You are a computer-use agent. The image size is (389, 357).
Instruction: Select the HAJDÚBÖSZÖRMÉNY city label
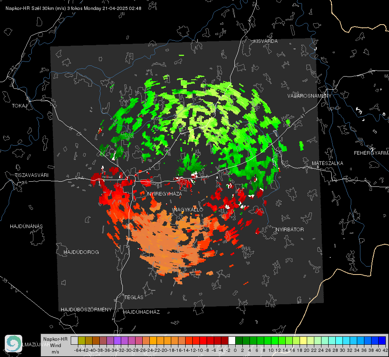[x=86, y=310]
